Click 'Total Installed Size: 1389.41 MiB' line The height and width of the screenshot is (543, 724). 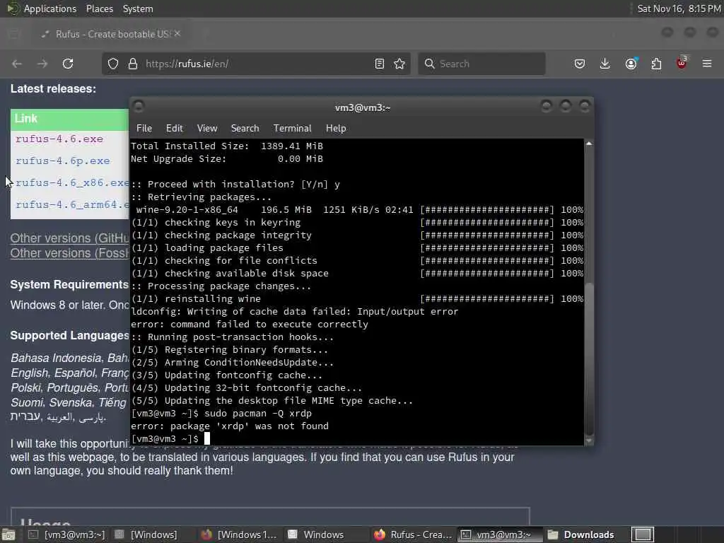(227, 146)
